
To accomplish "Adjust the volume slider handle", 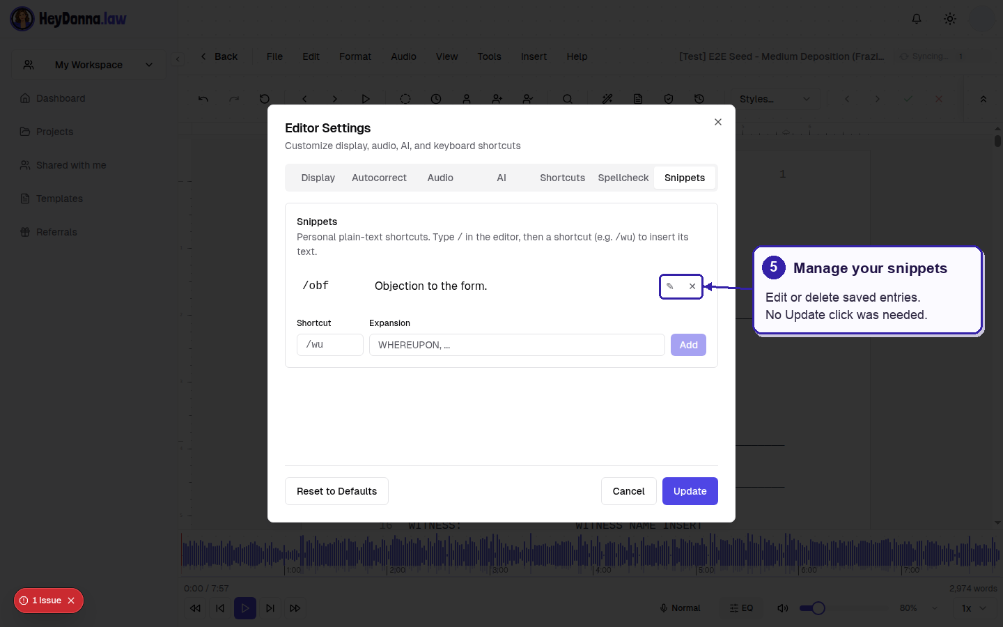I will (818, 608).
